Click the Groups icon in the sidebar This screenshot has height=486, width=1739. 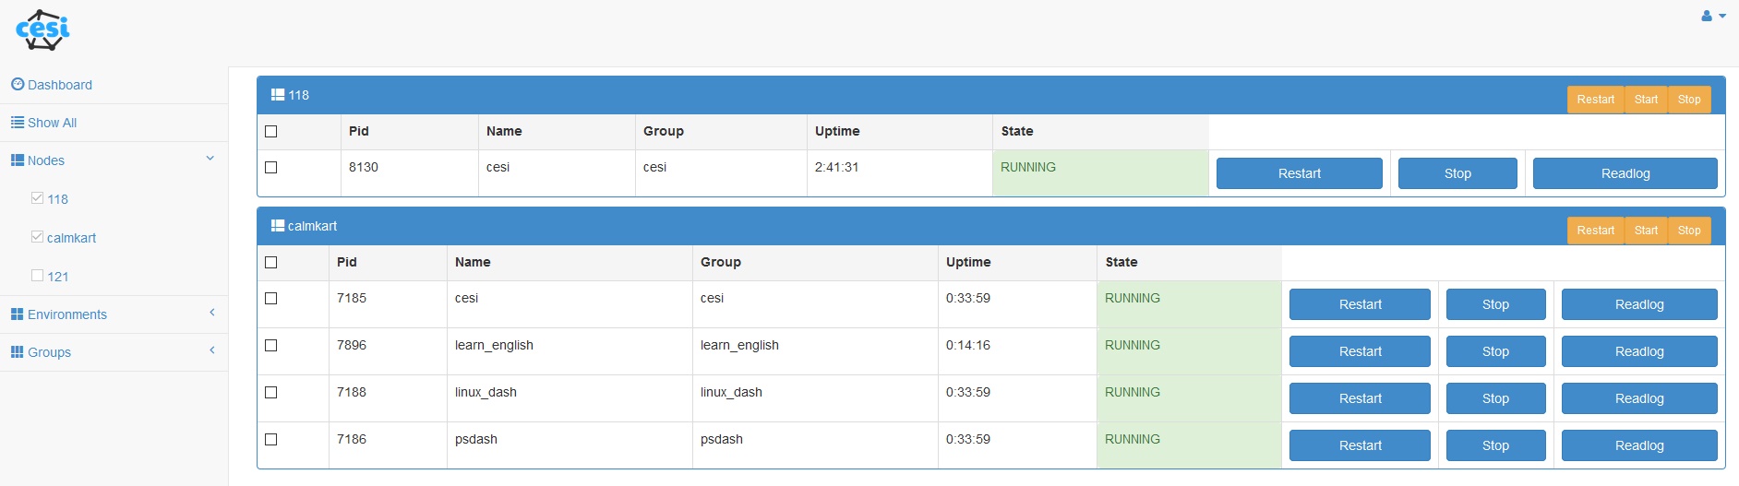click(18, 352)
